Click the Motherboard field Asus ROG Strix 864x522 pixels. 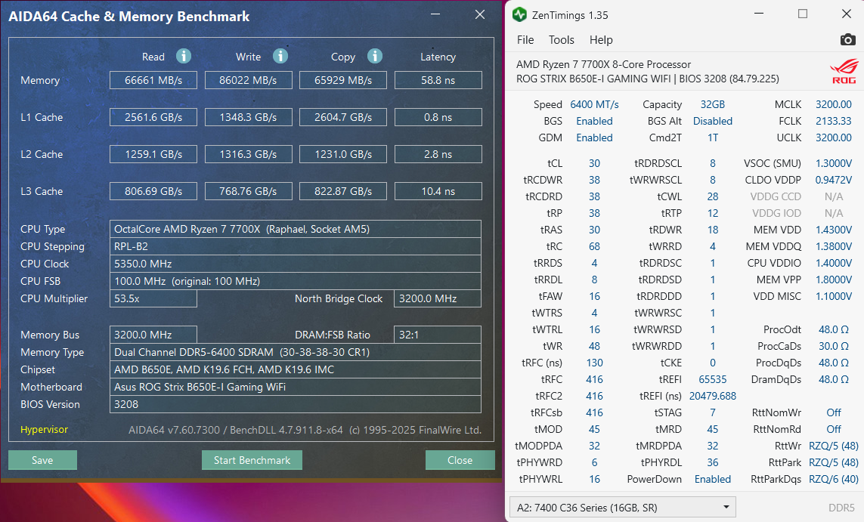click(296, 387)
